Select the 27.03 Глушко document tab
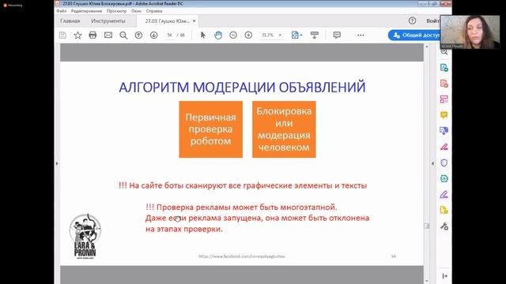Viewport: 506px width, 284px height. point(167,21)
